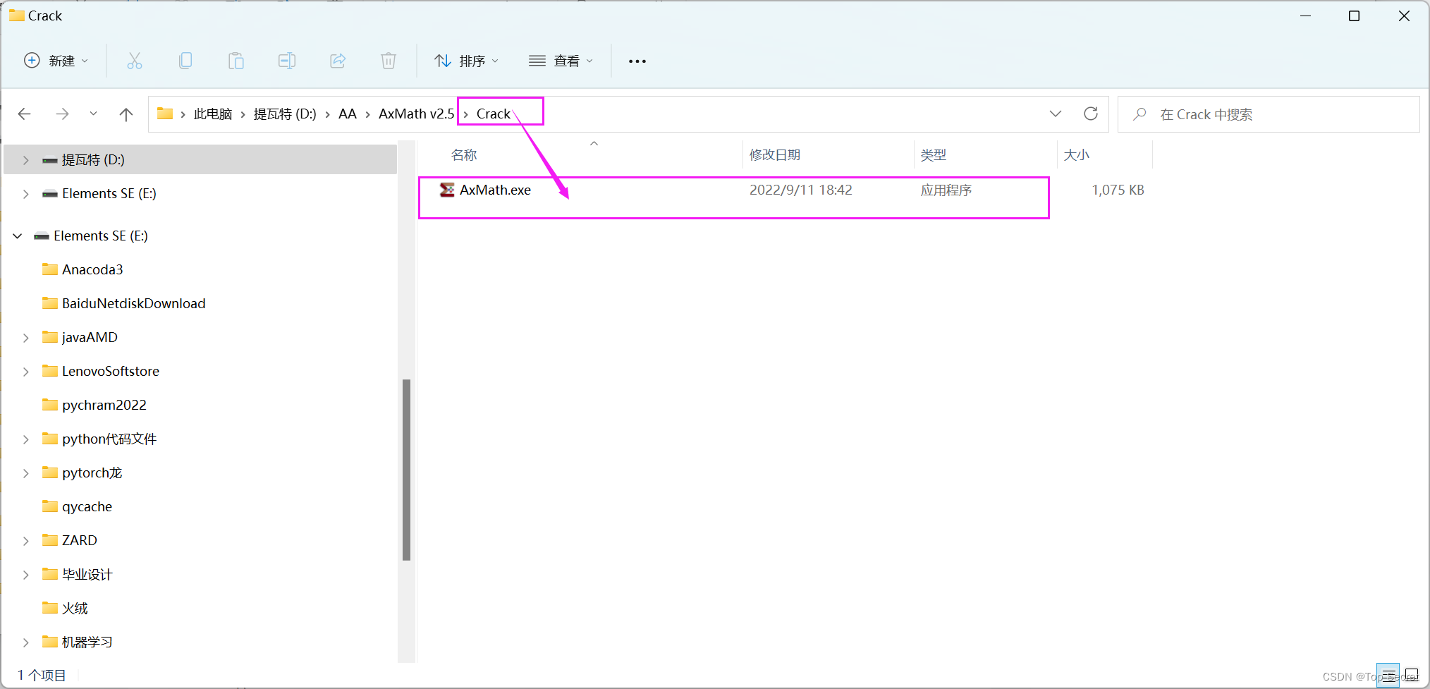Expand the LenovoSoftstore folder node
This screenshot has height=689, width=1430.
point(26,372)
